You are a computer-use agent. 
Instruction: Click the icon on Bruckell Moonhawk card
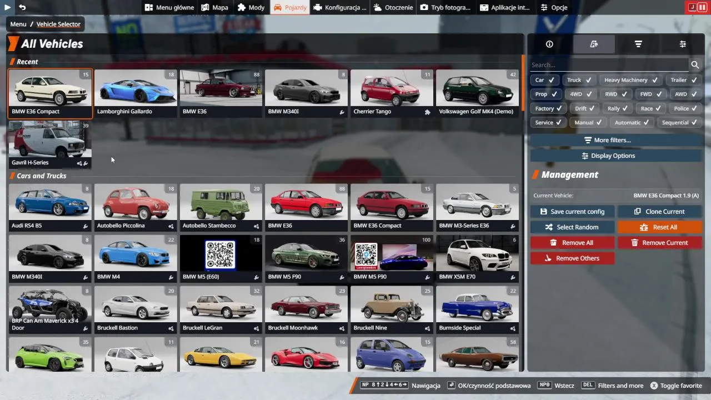342,328
